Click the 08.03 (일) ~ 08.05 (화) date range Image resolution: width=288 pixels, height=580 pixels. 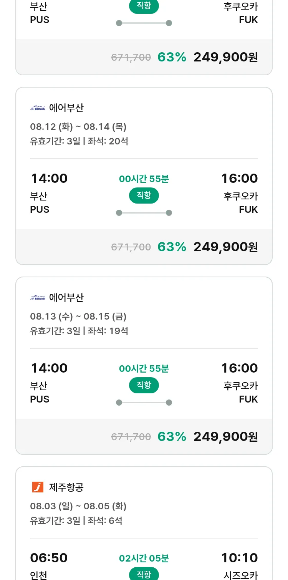[78, 506]
